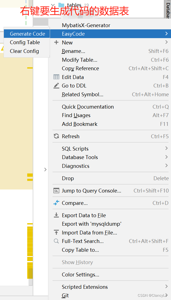
Task: Click the Import Data upload arrow icon
Action: pyautogui.click(x=56, y=233)
